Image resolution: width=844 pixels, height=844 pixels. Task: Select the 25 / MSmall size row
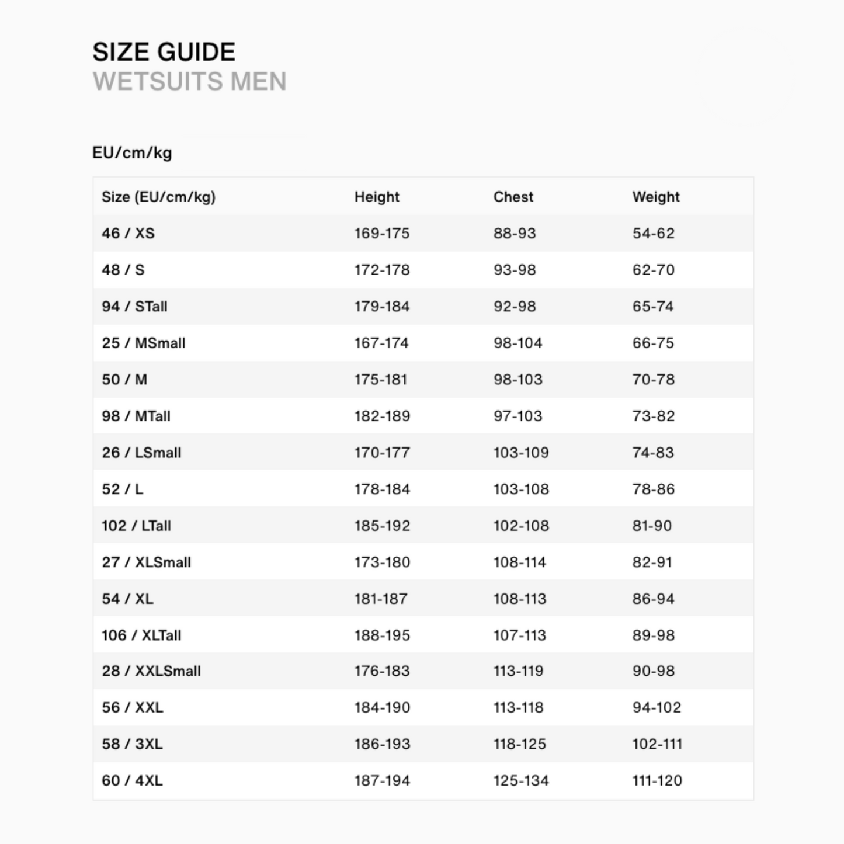143,343
